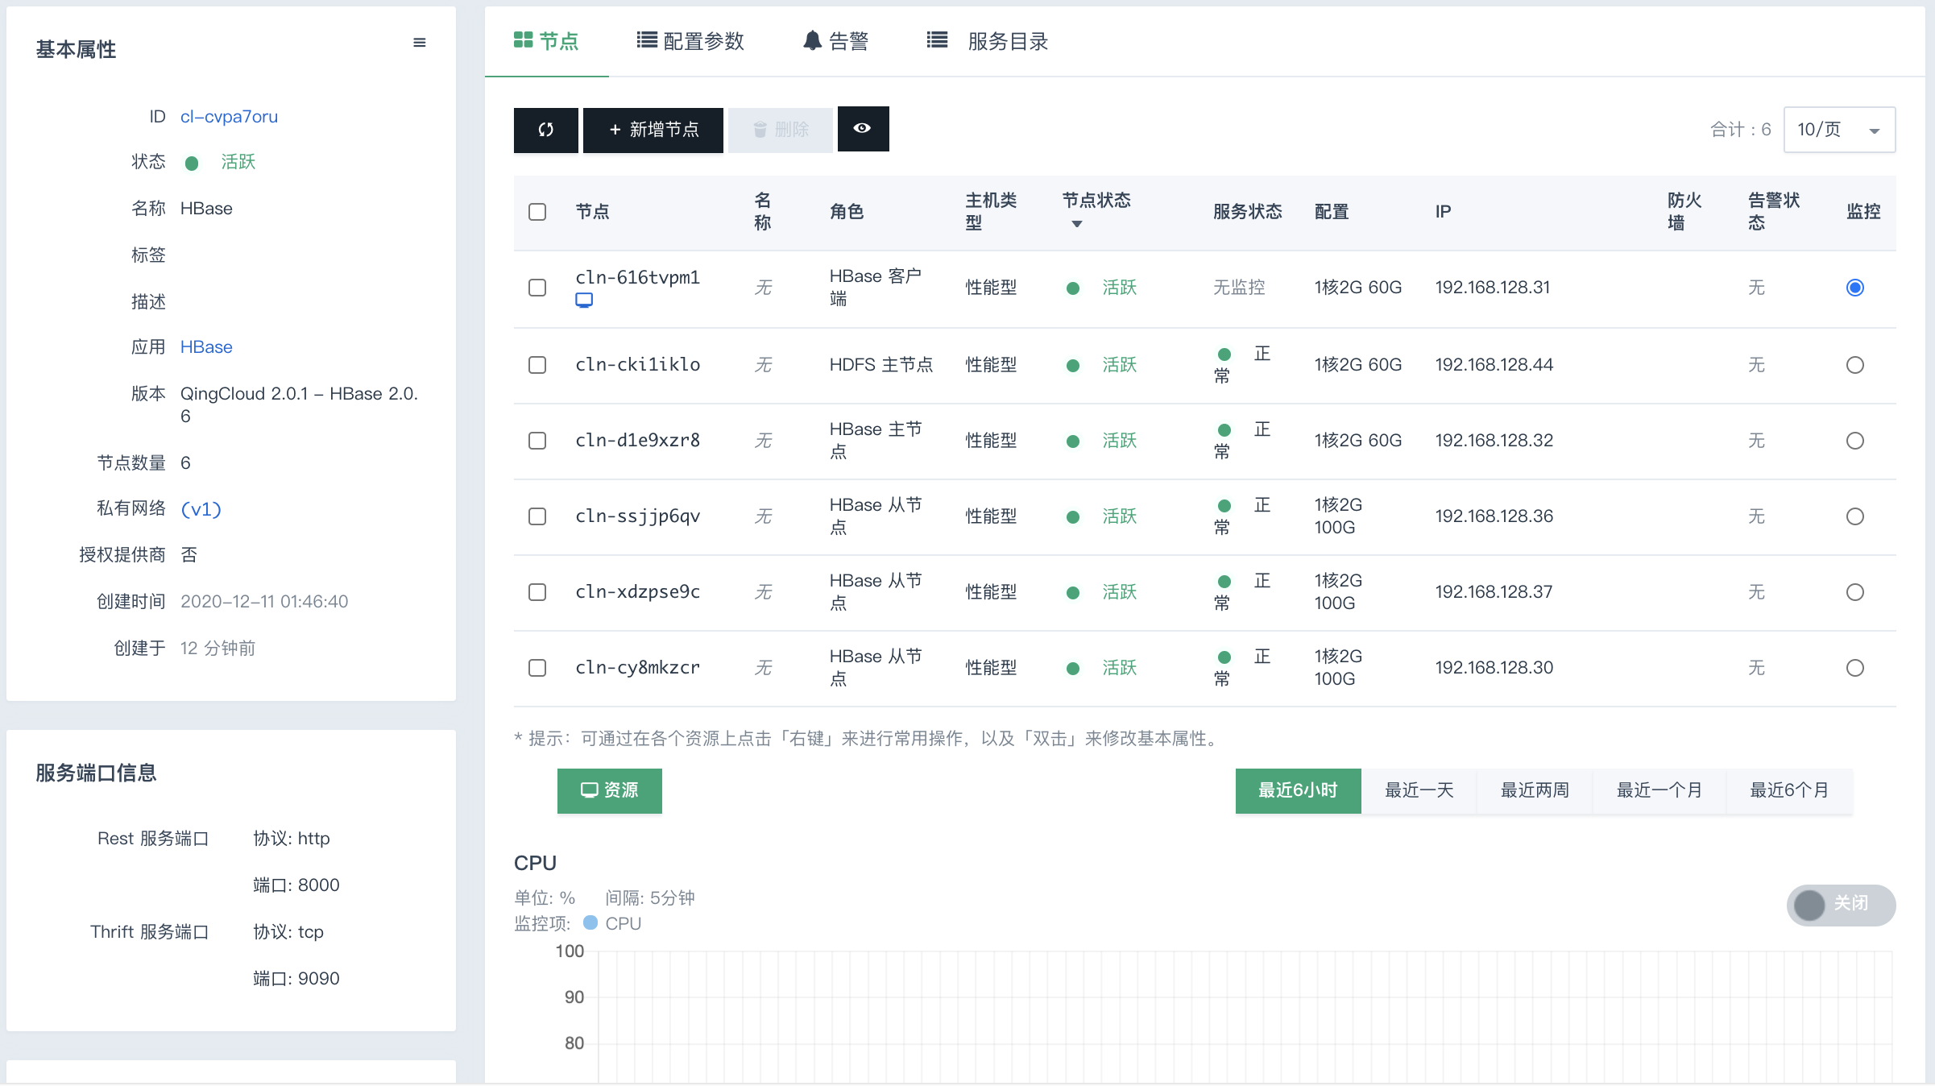
Task: Toggle checkbox for cln-ckiiklo node row
Action: [x=538, y=363]
